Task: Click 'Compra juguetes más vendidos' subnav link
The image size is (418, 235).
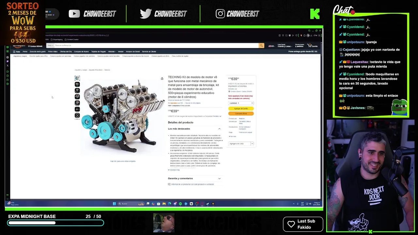Action: (x=84, y=56)
